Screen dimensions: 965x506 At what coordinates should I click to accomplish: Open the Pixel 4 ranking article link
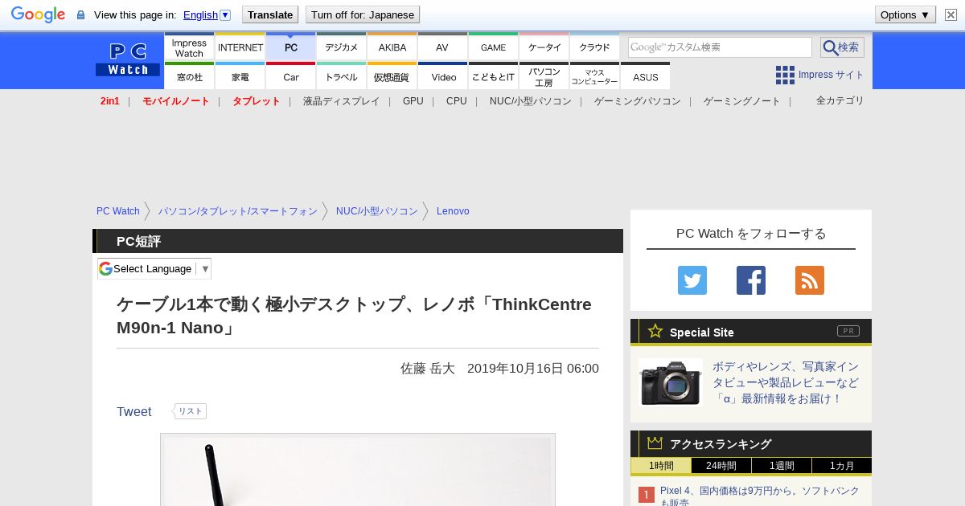click(x=760, y=496)
